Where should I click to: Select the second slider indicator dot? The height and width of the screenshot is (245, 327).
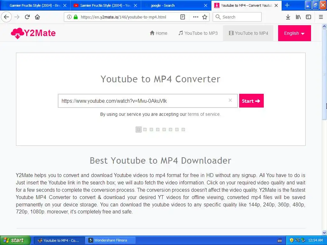[x=145, y=130]
